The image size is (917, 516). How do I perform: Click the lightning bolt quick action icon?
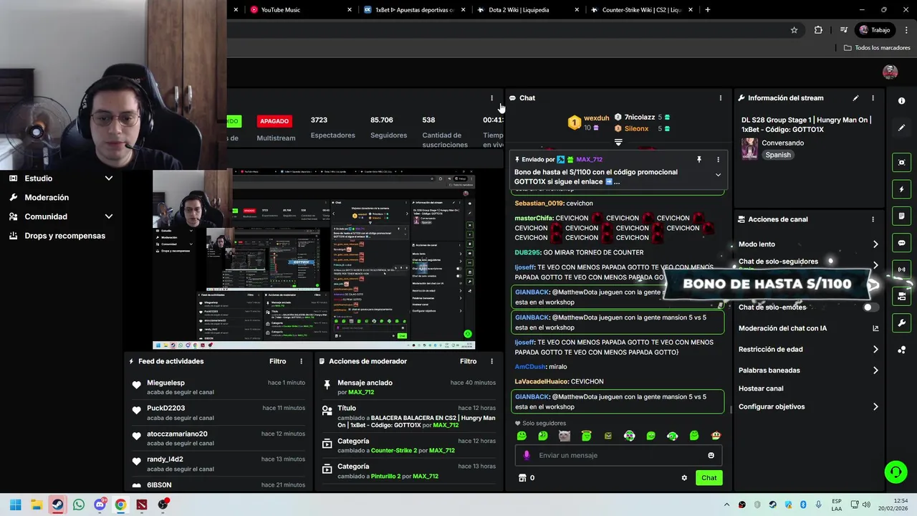click(901, 189)
